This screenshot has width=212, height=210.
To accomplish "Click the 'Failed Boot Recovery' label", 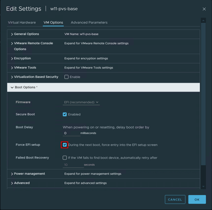I will tap(32, 158).
